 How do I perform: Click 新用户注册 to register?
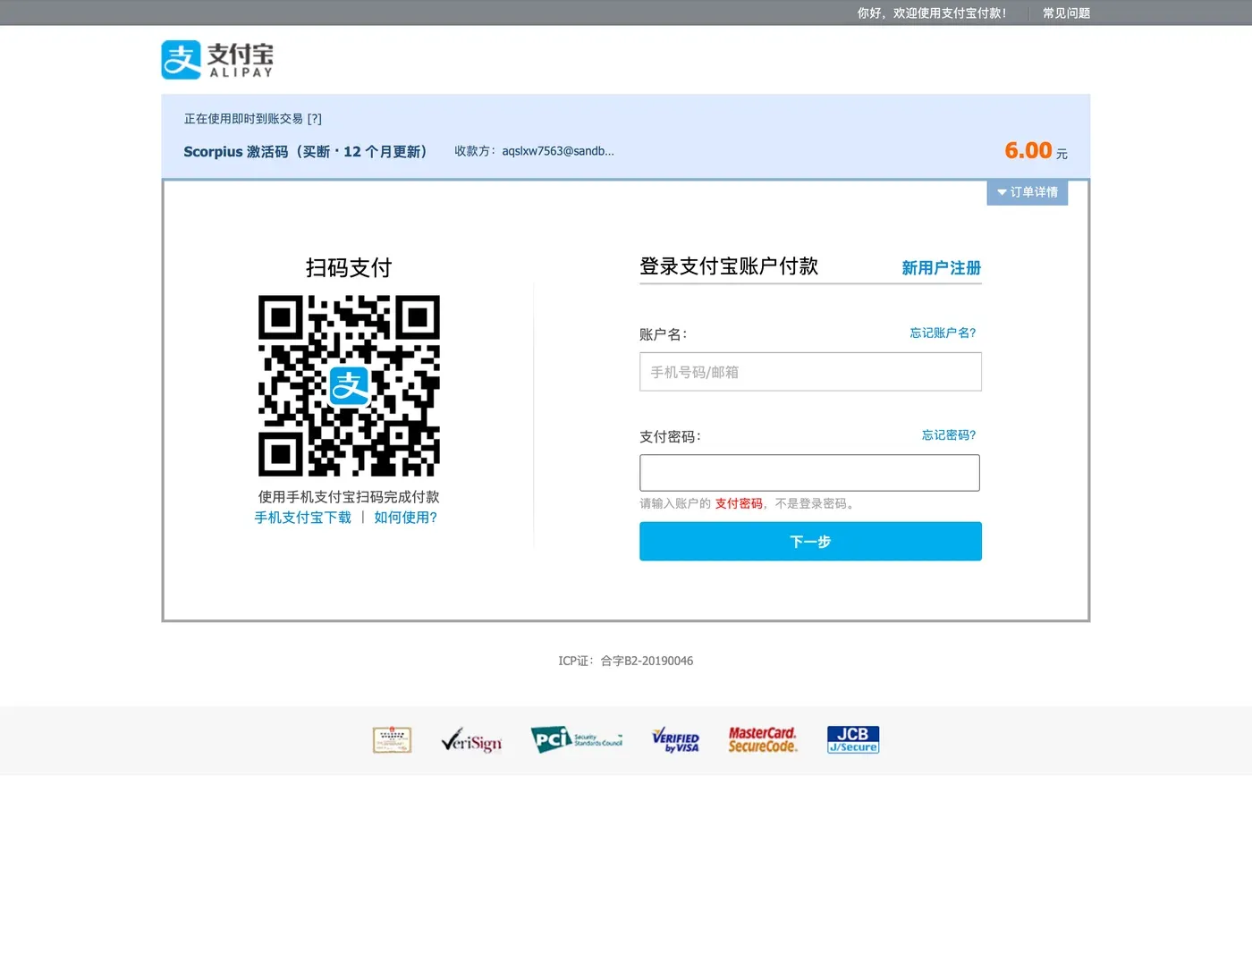[942, 268]
